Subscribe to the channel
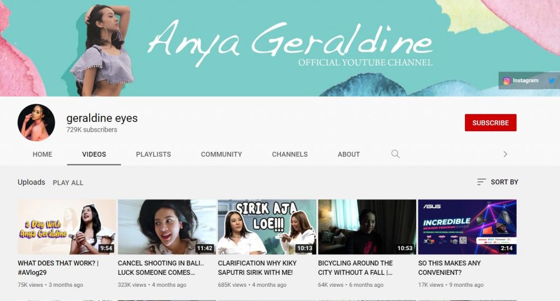560x301 pixels. coord(491,123)
